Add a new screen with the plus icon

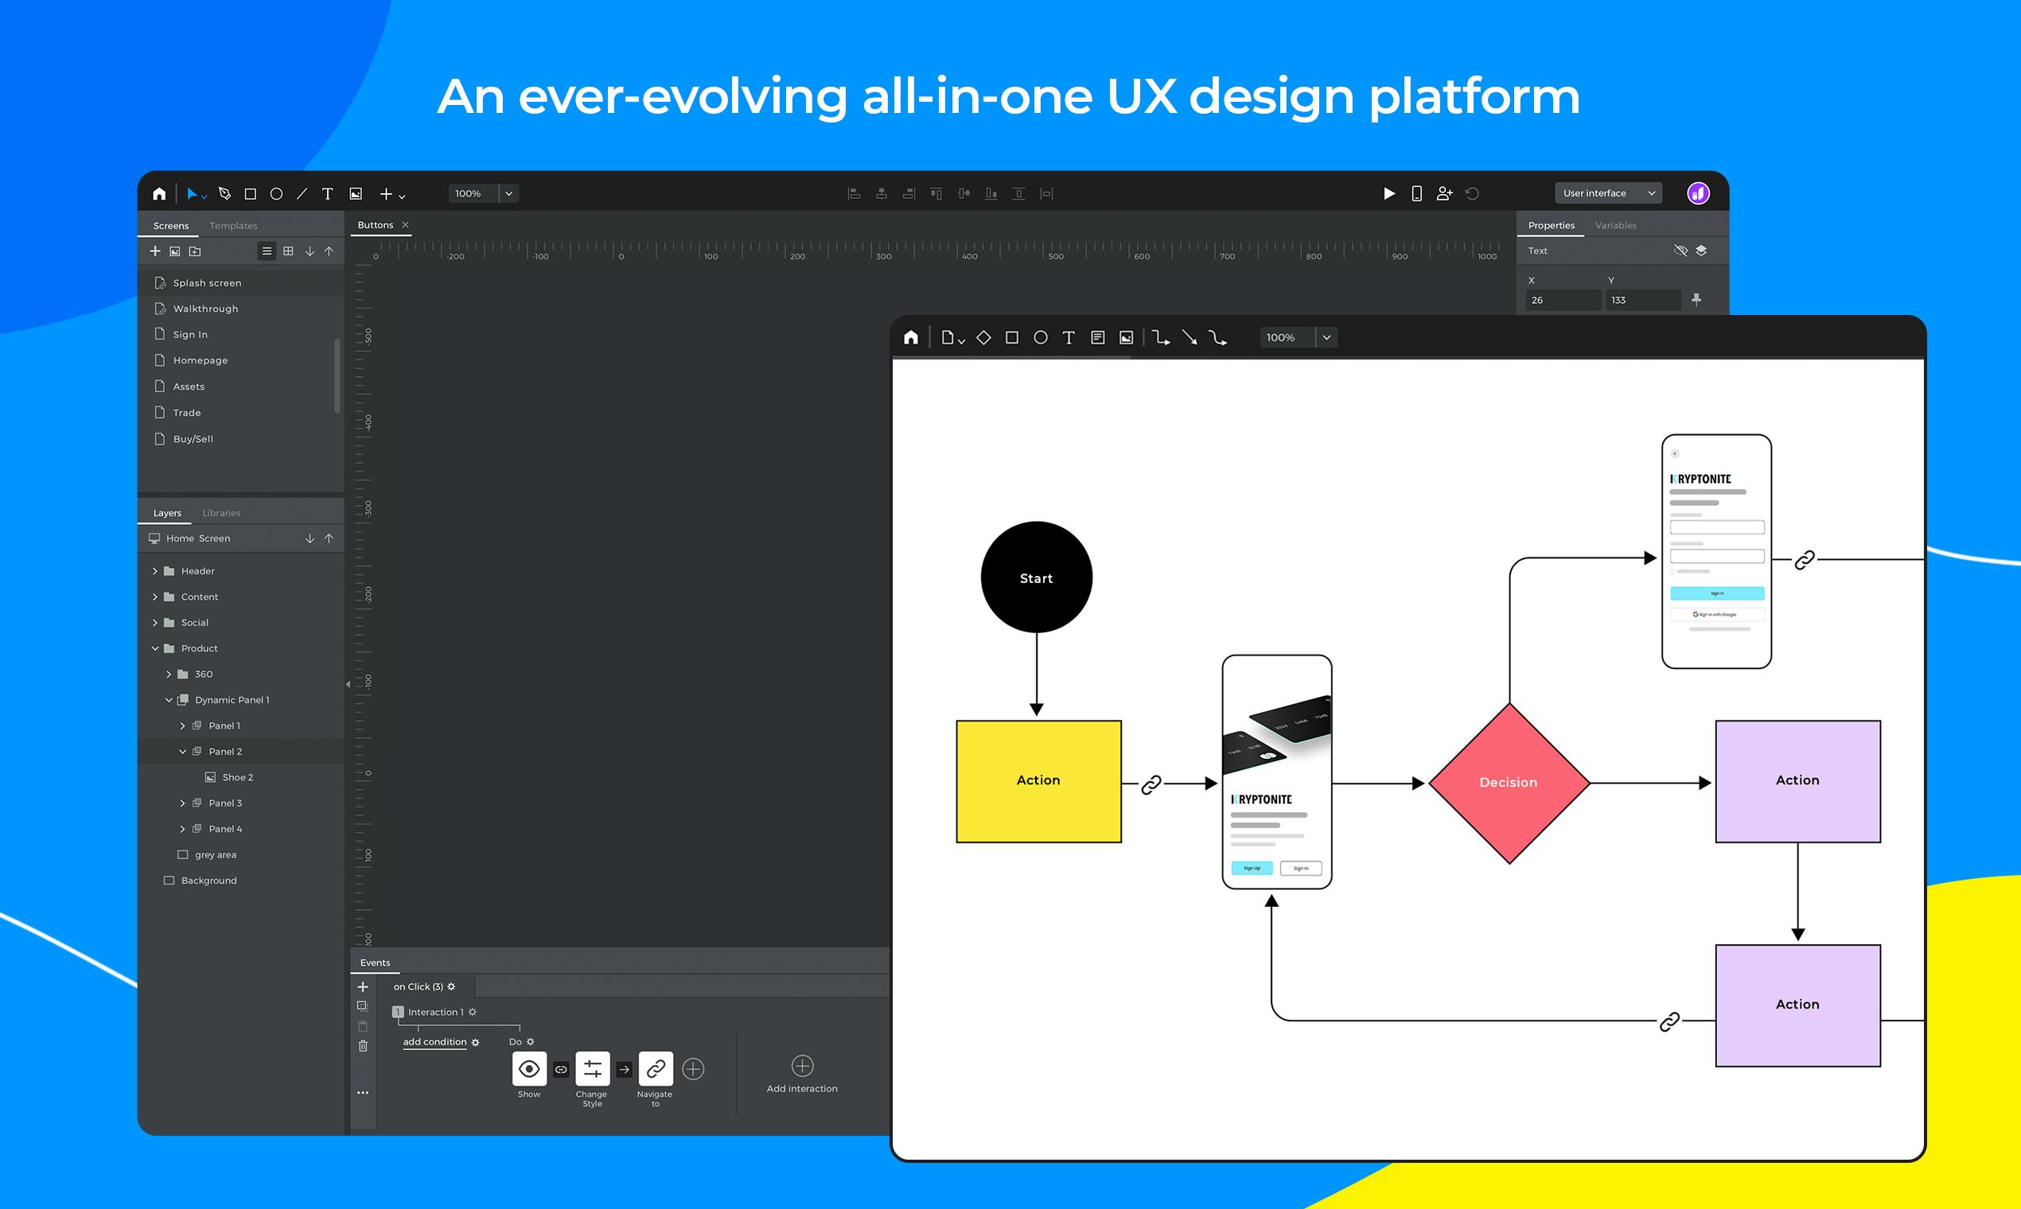point(155,251)
